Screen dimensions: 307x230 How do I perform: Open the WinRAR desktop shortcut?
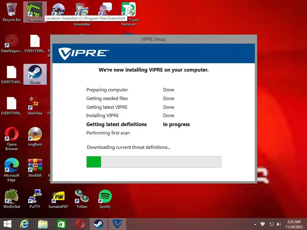(35, 168)
